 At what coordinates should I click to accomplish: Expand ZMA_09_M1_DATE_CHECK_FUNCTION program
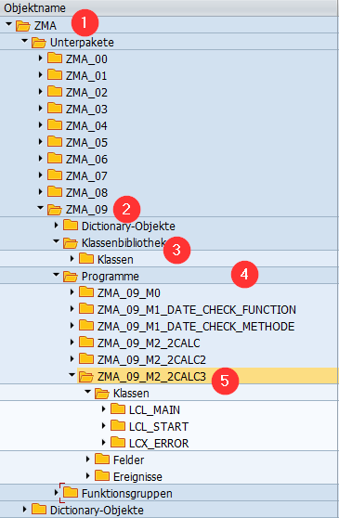(x=72, y=308)
